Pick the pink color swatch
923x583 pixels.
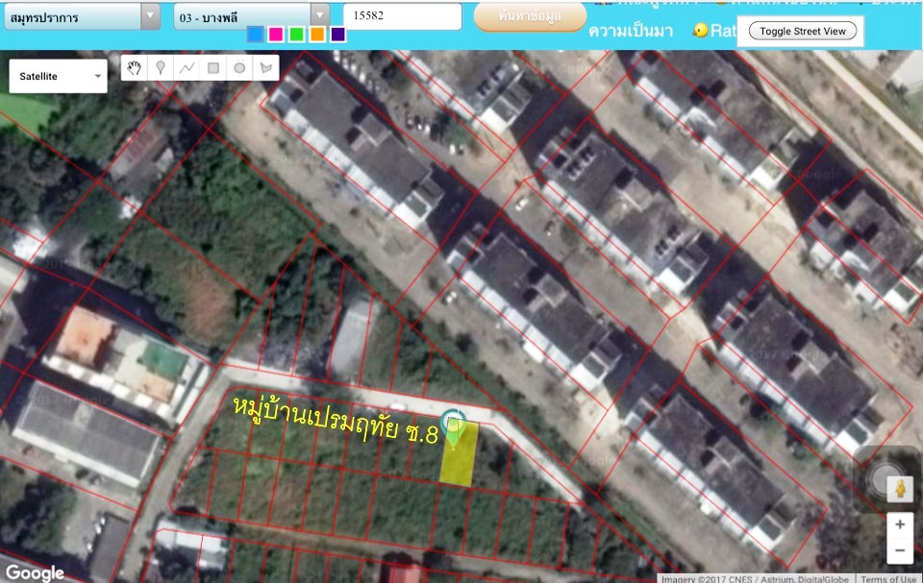276,35
